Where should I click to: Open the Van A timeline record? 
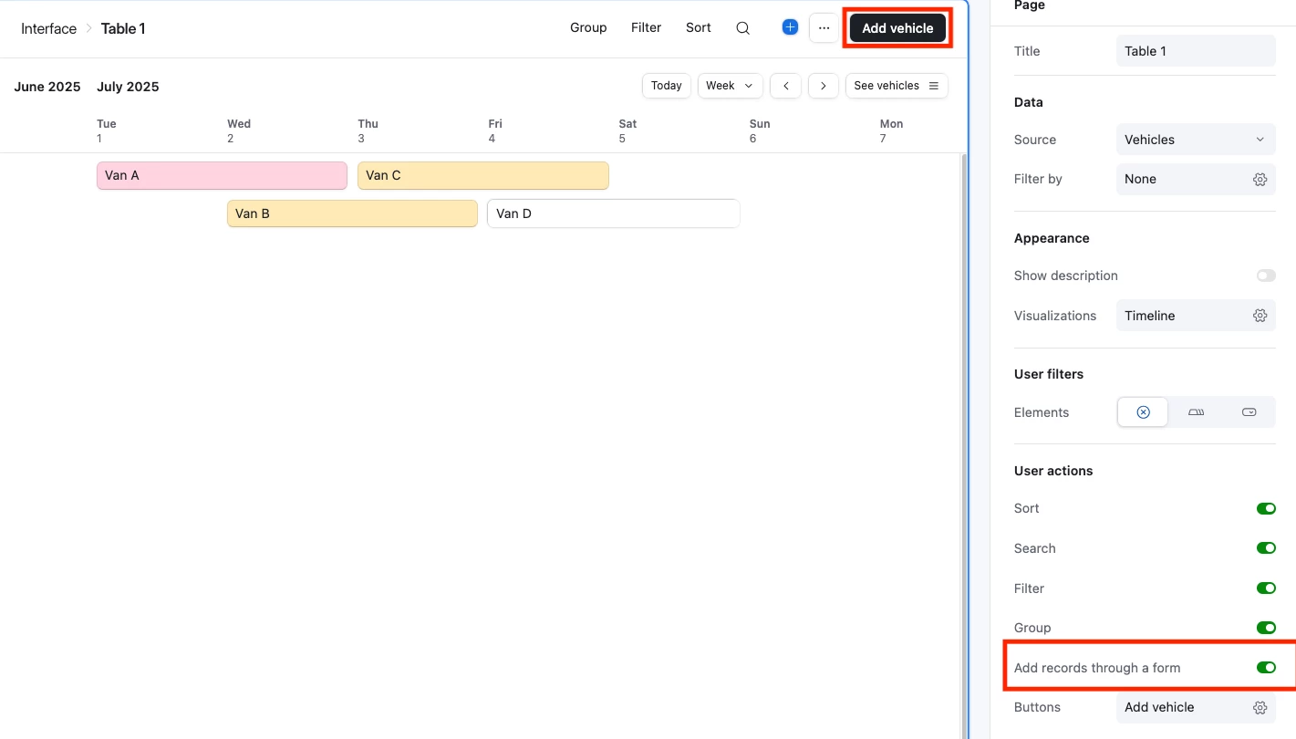tap(222, 175)
